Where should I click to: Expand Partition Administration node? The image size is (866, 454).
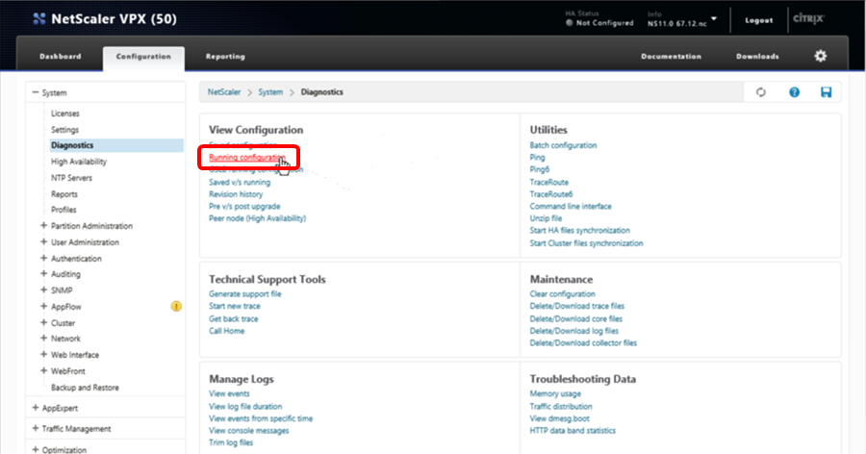tap(43, 225)
